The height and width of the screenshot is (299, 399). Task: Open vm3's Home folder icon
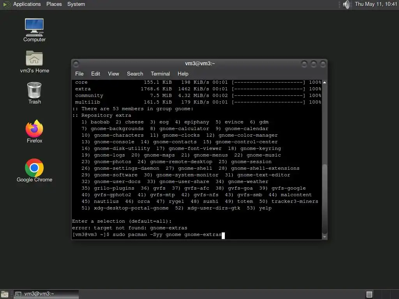pos(34,62)
